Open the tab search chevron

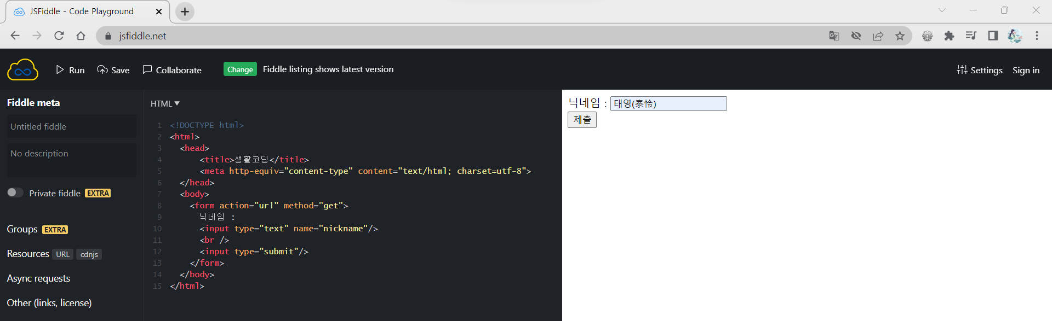(942, 10)
